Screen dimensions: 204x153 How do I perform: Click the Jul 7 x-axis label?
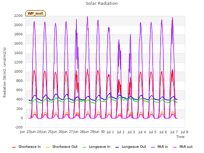point(174,132)
